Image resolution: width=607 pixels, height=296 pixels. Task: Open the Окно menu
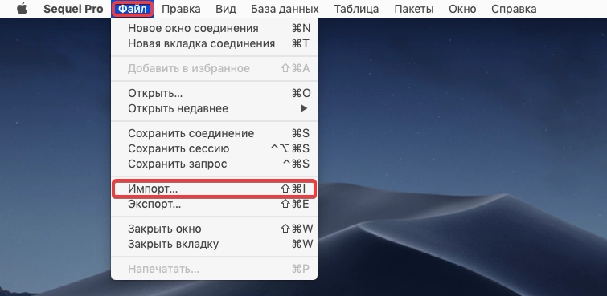462,9
